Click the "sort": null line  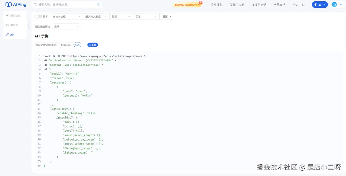pos(74,131)
